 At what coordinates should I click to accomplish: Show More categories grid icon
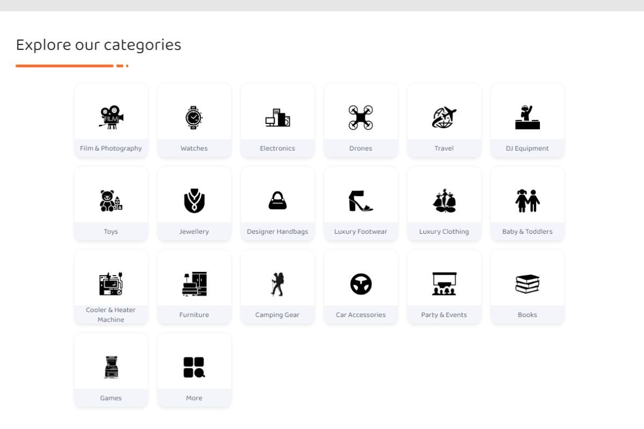click(194, 367)
